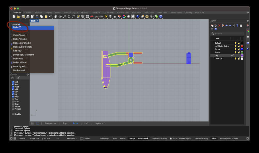Open the color wheel icon in toolbar
The height and width of the screenshot is (153, 259).
124,17
